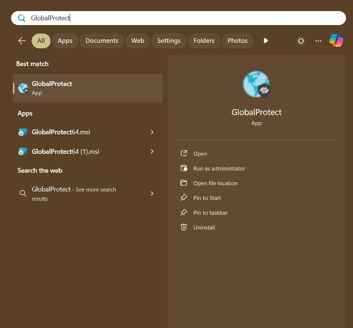Screen dimensions: 353x328
Task: Open the more options ellipsis menu
Action: pyautogui.click(x=318, y=41)
